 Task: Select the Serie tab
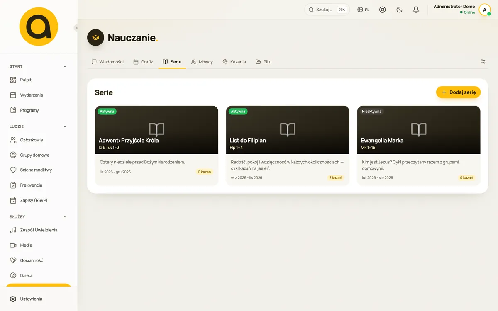point(172,62)
